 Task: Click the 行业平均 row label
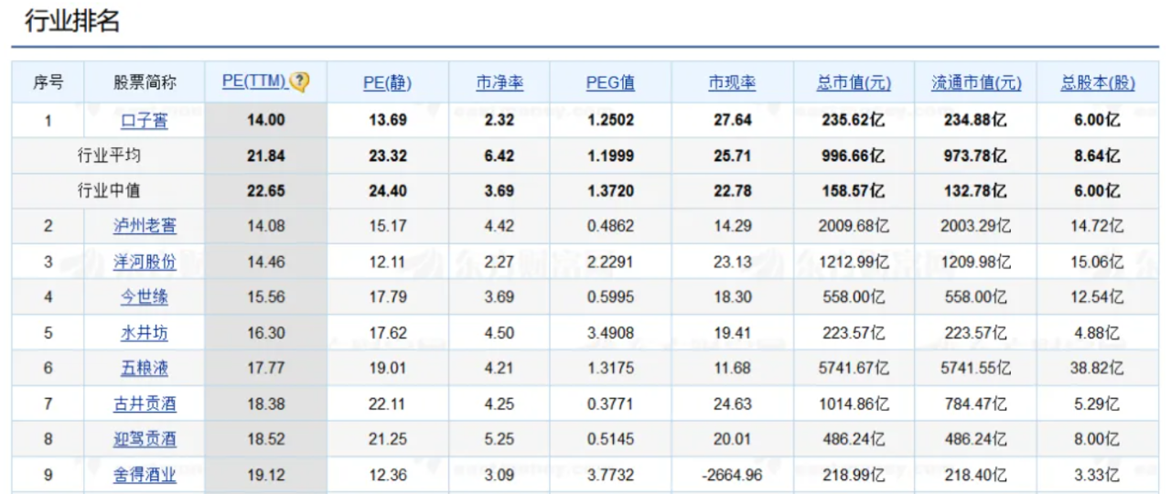[109, 156]
